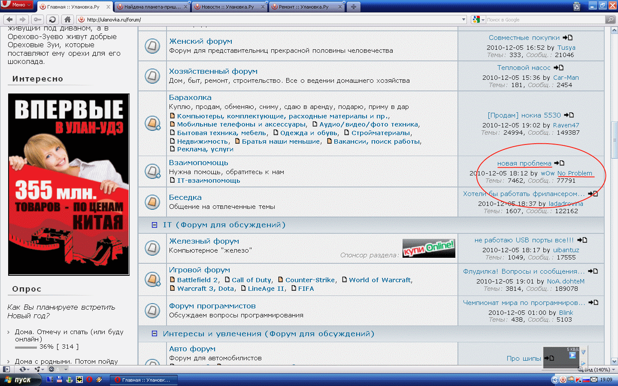
Task: Click the browser Back arrow button
Action: [9, 19]
